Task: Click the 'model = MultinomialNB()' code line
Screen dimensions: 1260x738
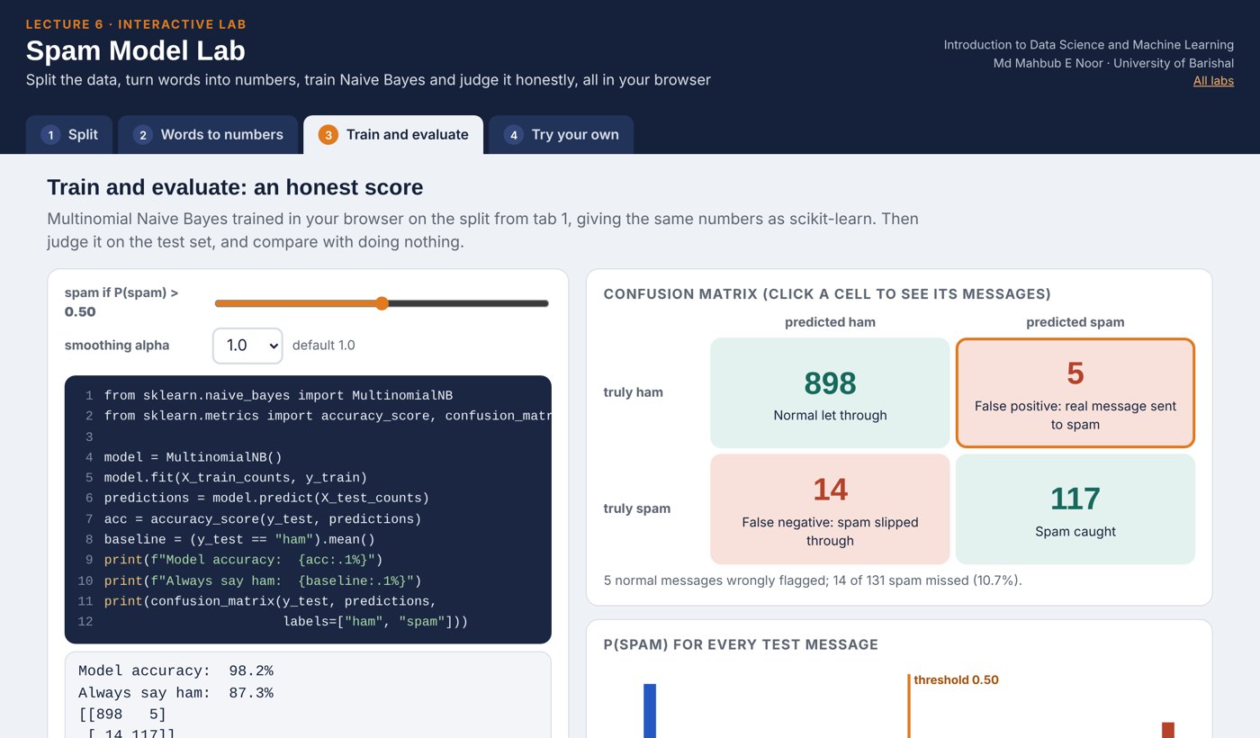Action: click(193, 457)
